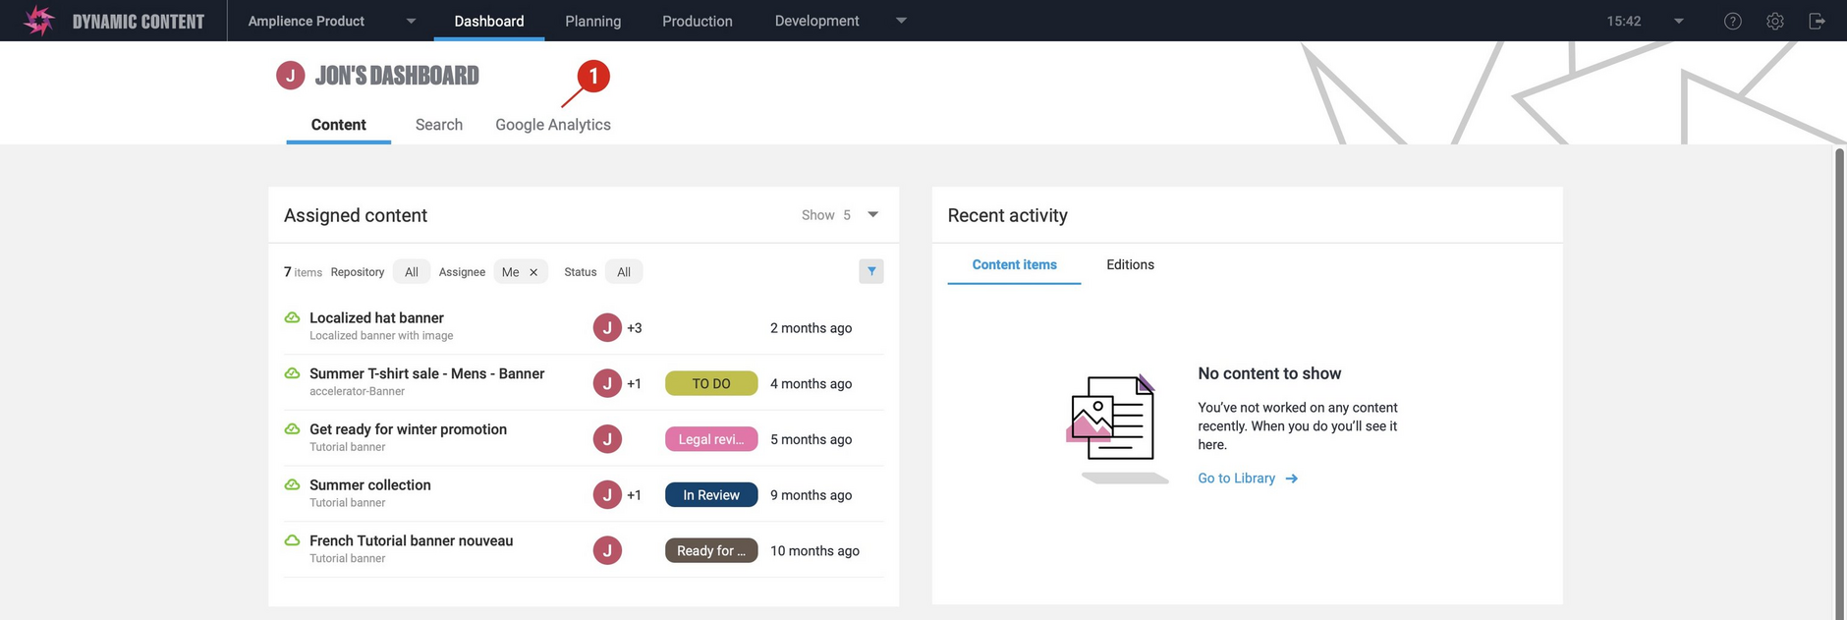1847x620 pixels.
Task: Click the J assignee avatar on winter promotion row
Action: [607, 439]
